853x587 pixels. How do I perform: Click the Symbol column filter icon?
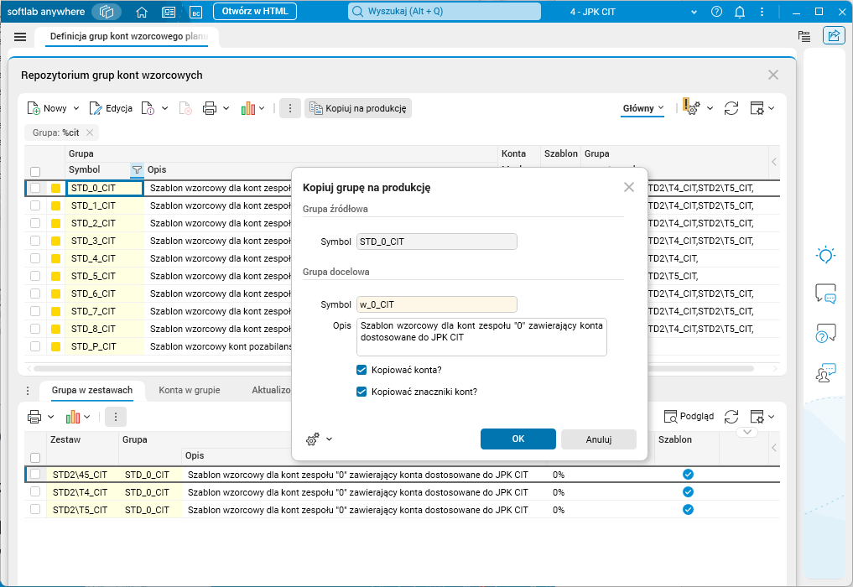(137, 169)
